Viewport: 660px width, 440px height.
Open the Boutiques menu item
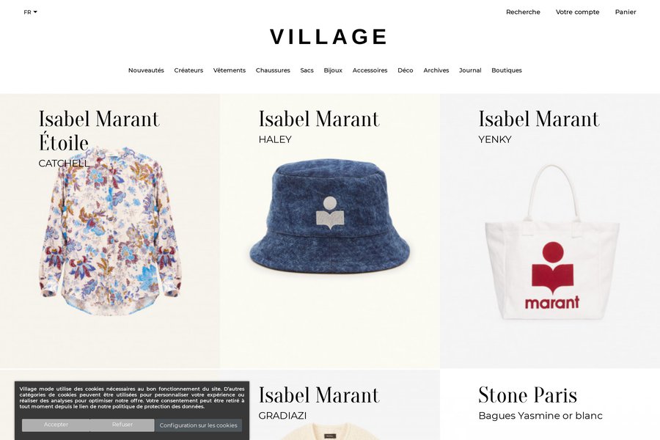click(506, 70)
